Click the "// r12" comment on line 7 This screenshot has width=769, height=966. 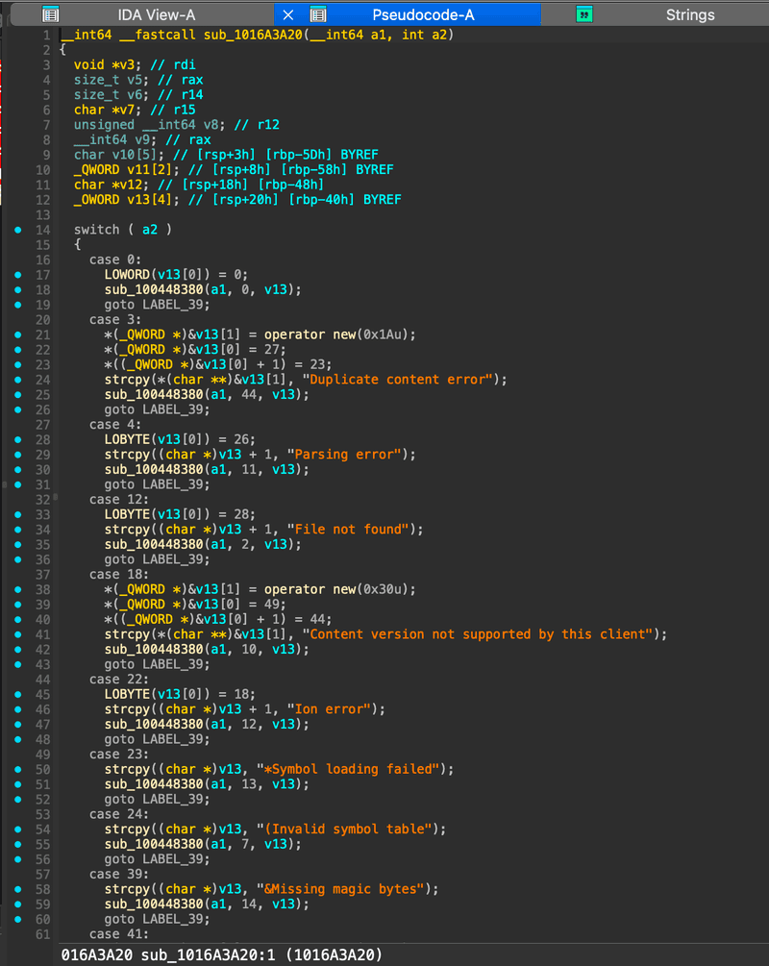click(257, 124)
